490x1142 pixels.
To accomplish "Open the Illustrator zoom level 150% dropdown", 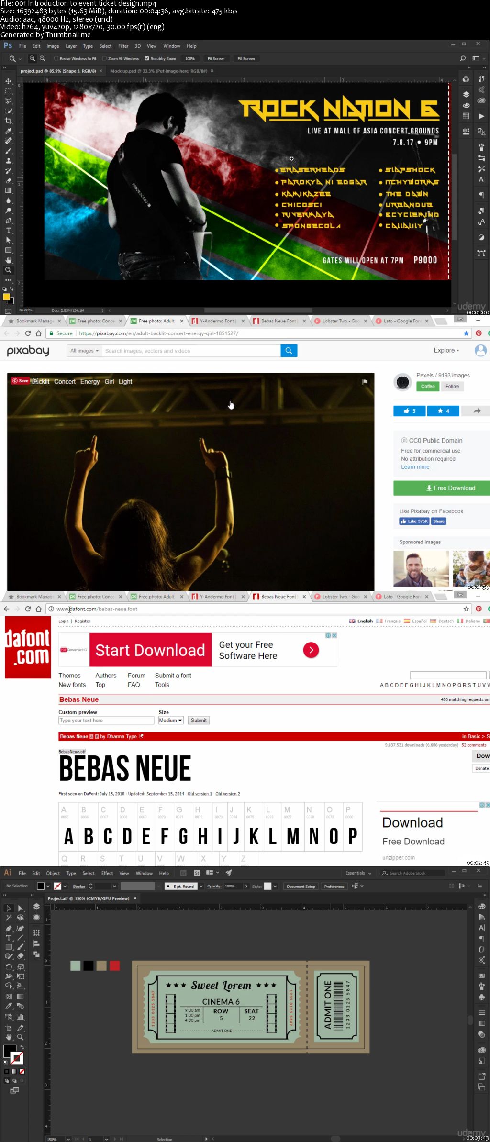I will [69, 1139].
